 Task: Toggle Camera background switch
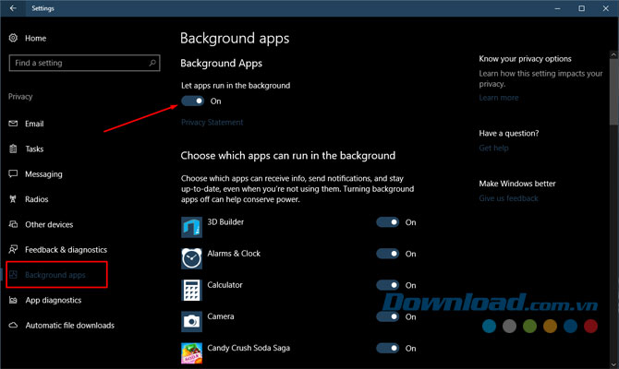coord(388,316)
